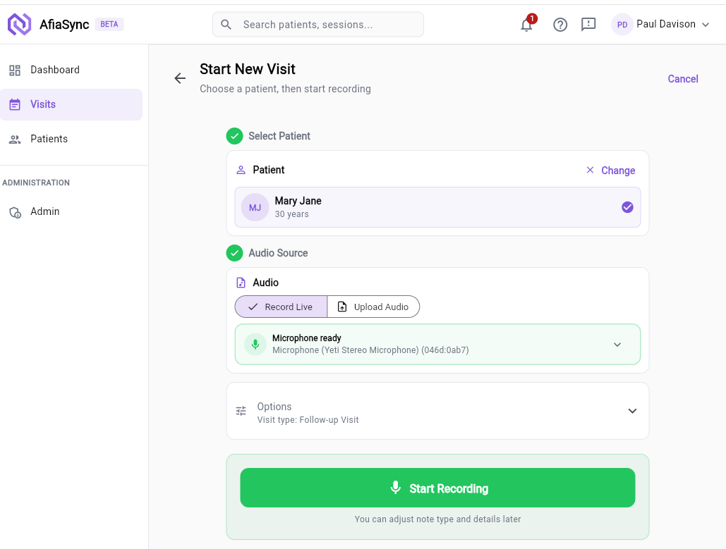Click the help question mark icon
The width and height of the screenshot is (726, 549).
click(x=560, y=24)
